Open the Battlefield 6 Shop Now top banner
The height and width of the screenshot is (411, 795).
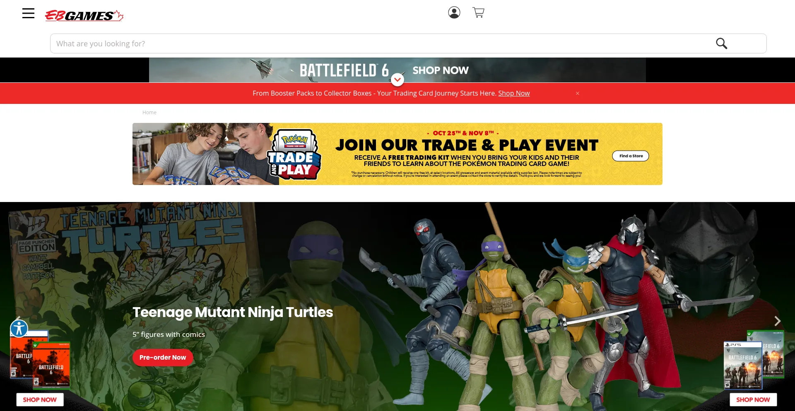(x=440, y=70)
